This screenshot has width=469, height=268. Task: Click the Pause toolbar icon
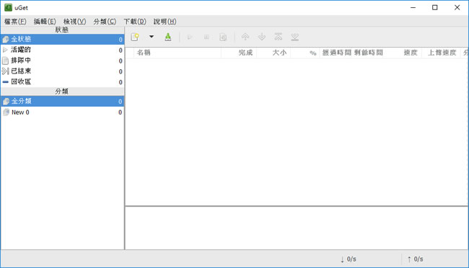coord(206,37)
